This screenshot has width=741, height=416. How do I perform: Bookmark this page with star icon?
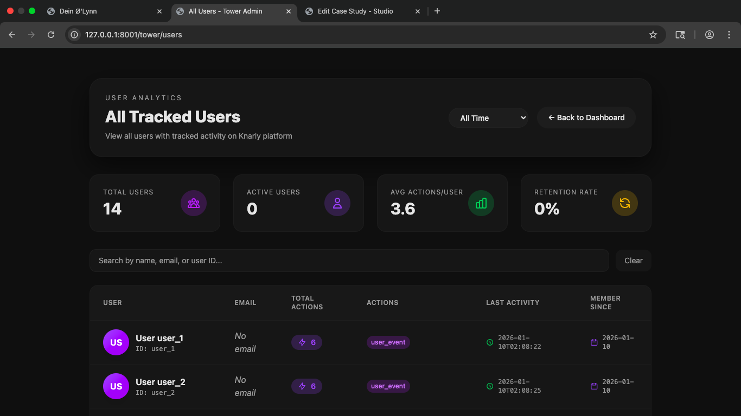click(x=653, y=35)
